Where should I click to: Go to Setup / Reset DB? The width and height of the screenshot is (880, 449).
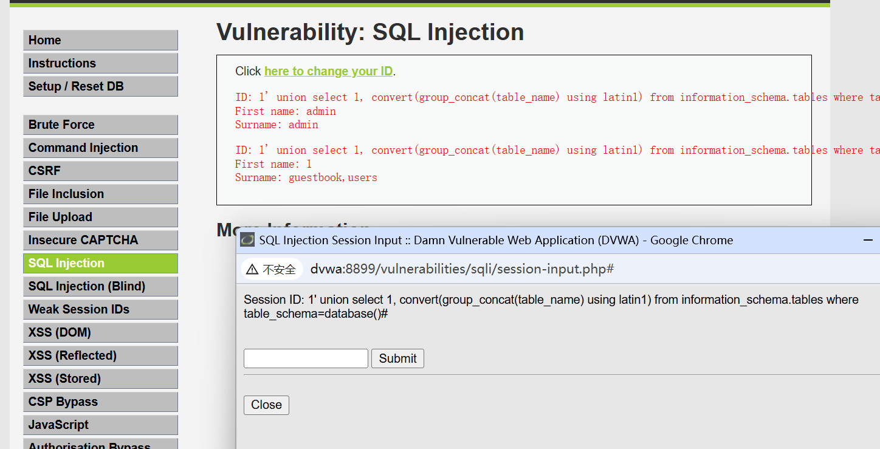[x=100, y=86]
